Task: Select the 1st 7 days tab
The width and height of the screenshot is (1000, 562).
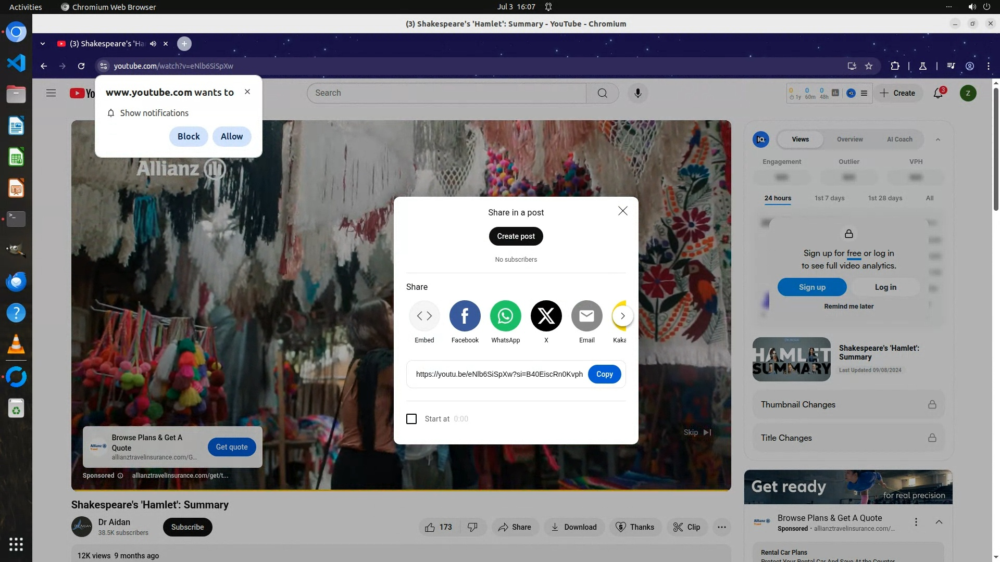Action: point(829,198)
